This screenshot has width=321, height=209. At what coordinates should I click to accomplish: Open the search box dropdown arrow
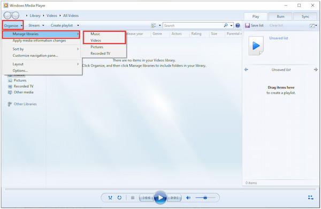click(x=231, y=26)
